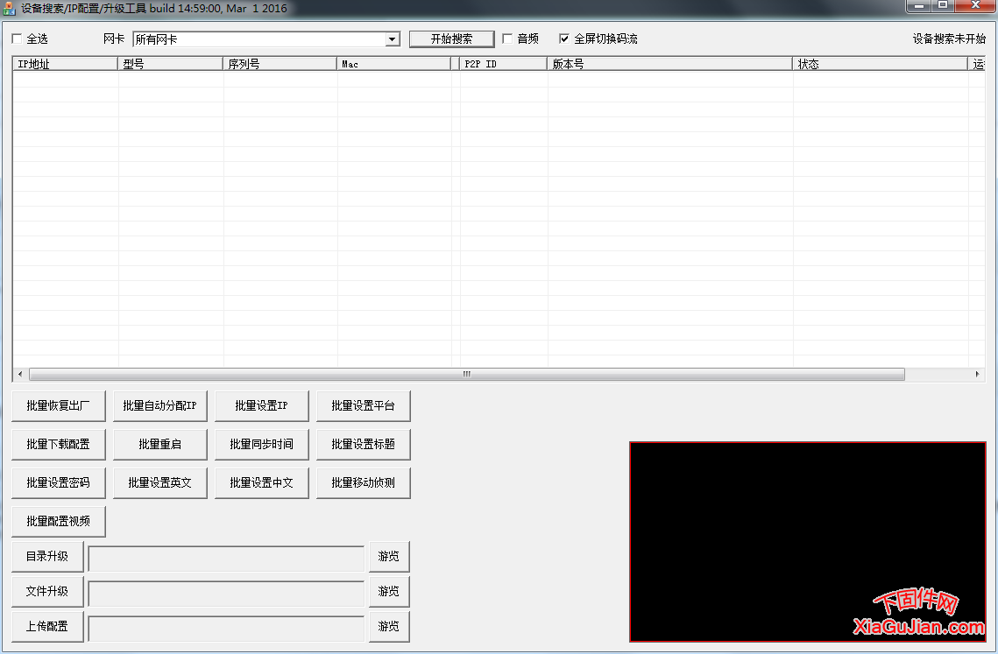
Task: Click the P2P ID column header
Action: (x=504, y=64)
